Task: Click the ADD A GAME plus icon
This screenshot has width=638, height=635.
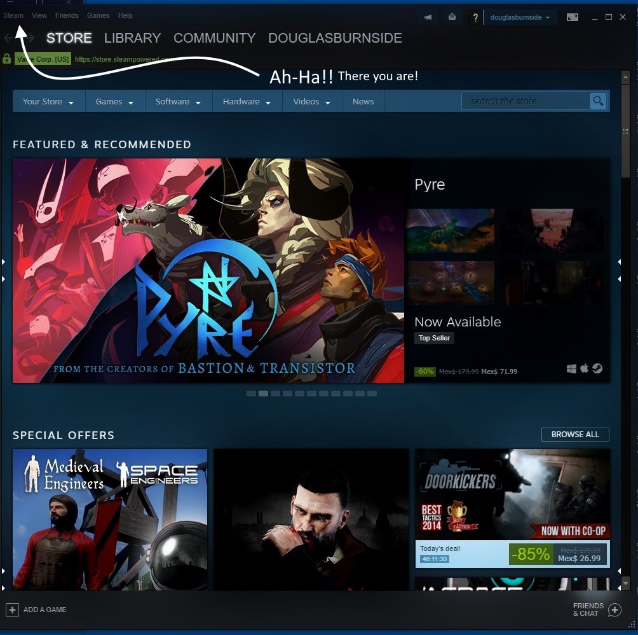Action: 12,610
